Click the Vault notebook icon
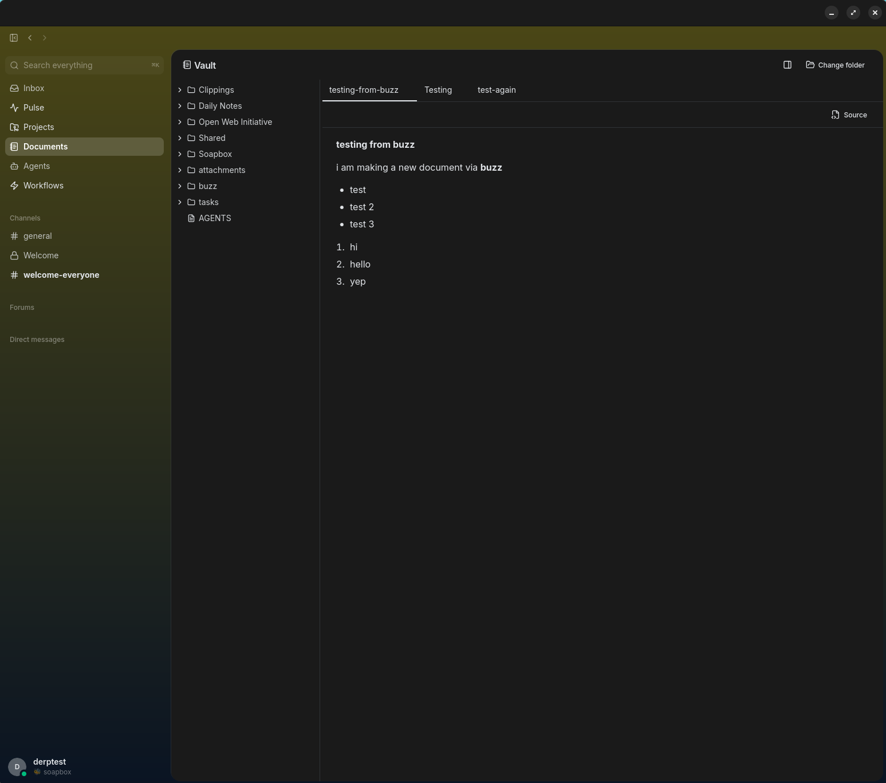This screenshot has height=783, width=886. pos(187,65)
